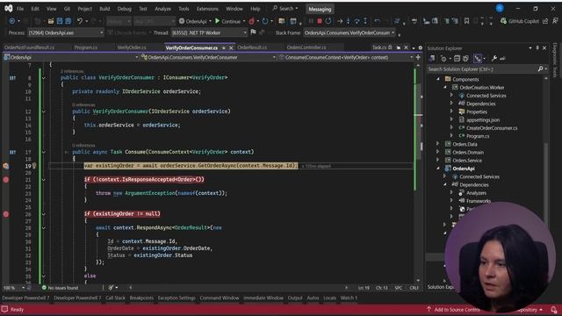Click the GitHub Copilot text button
Image resolution: width=562 pixels, height=316 pixels.
[x=523, y=21]
